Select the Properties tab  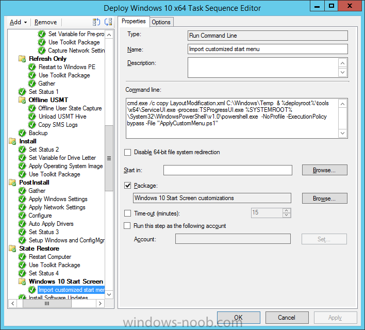point(134,21)
